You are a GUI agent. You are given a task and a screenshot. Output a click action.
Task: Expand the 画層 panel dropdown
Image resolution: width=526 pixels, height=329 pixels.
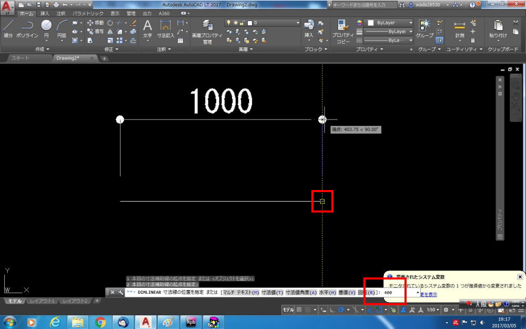point(246,49)
